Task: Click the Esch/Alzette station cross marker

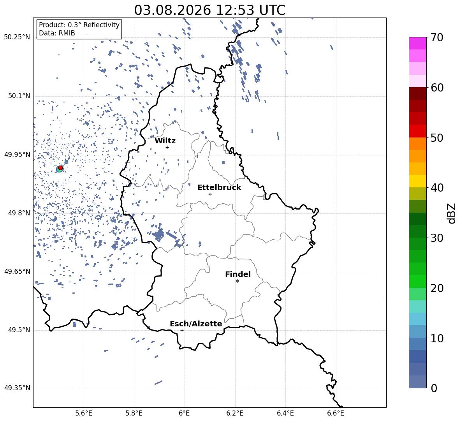Action: pos(182,330)
